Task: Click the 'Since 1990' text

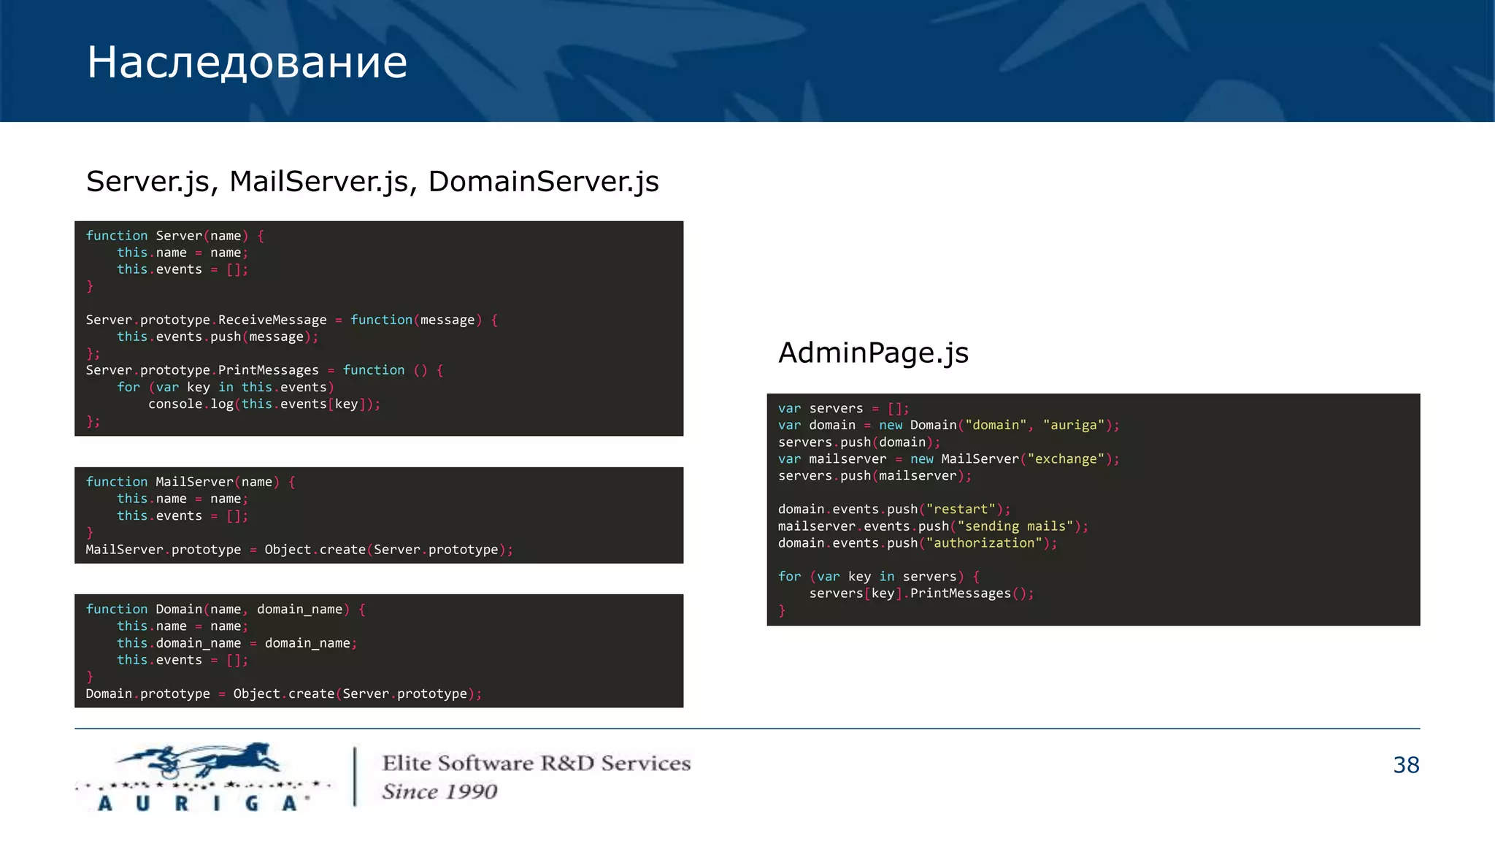Action: tap(440, 791)
